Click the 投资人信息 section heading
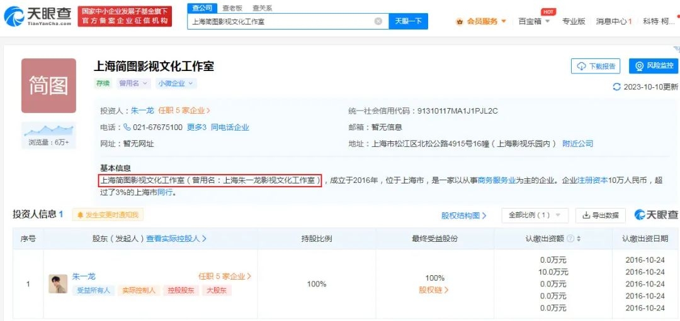The height and width of the screenshot is (321, 680). [x=38, y=214]
